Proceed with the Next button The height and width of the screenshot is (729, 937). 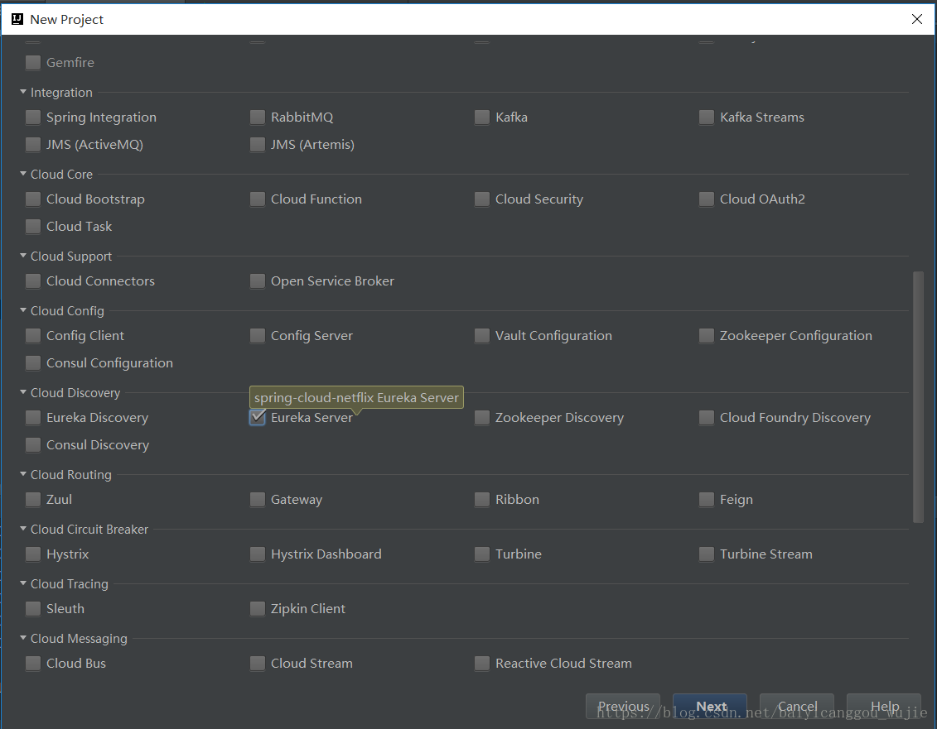click(711, 707)
